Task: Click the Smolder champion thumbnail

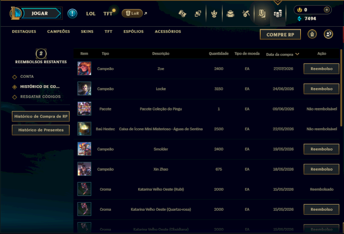Action: tap(84, 149)
